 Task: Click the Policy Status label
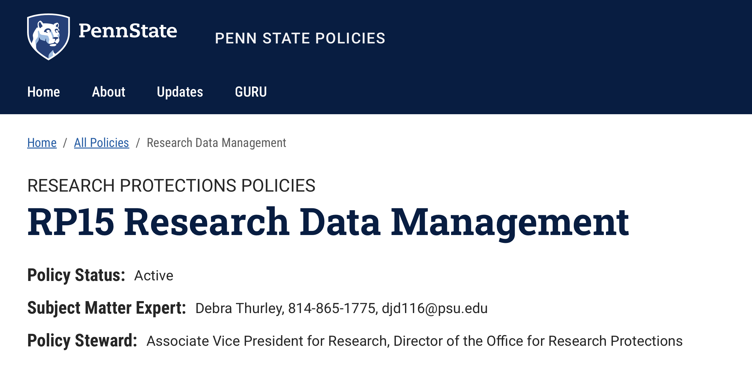(76, 275)
